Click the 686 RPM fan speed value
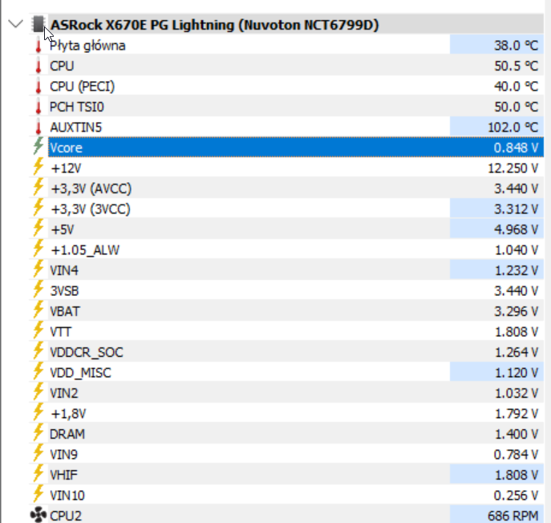The height and width of the screenshot is (523, 551). 512,515
